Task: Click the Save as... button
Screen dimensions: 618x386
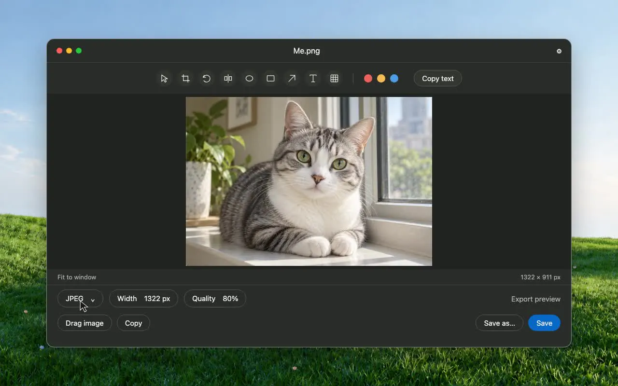Action: pyautogui.click(x=499, y=323)
